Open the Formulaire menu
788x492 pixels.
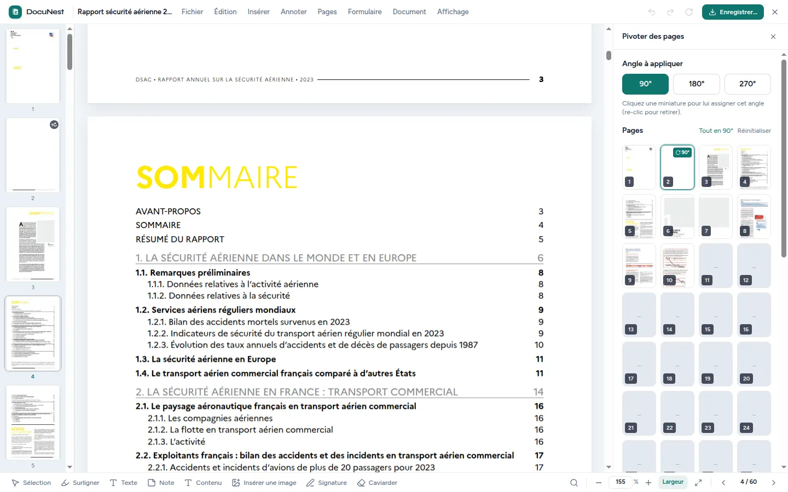click(x=365, y=12)
